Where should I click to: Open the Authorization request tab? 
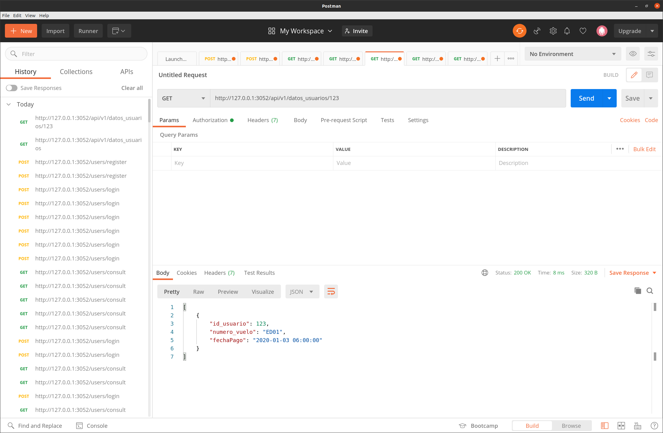(213, 120)
